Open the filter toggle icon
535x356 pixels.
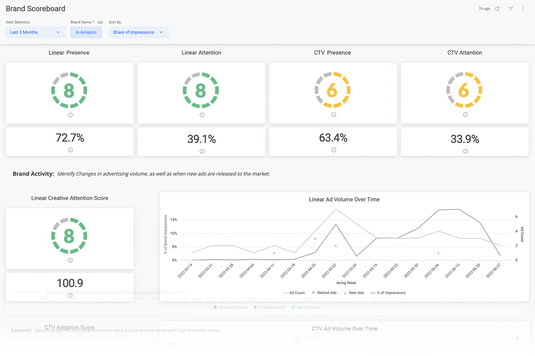[x=510, y=9]
